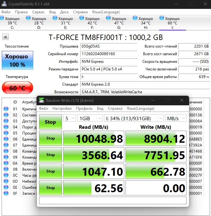Viewport: 211px width, 216px height.
Task: Select drive F: status orb, 42 °C
Action: 82,18
